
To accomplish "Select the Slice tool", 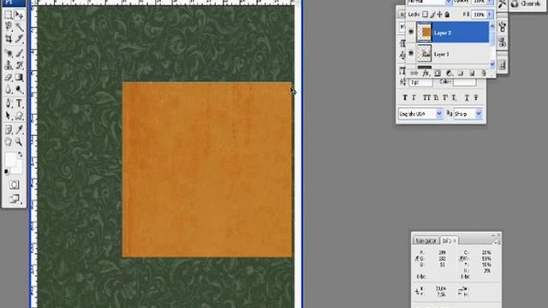I will pos(19,38).
